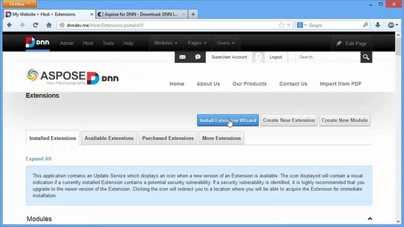Click Create New Module button
The image size is (404, 227).
pyautogui.click(x=345, y=120)
